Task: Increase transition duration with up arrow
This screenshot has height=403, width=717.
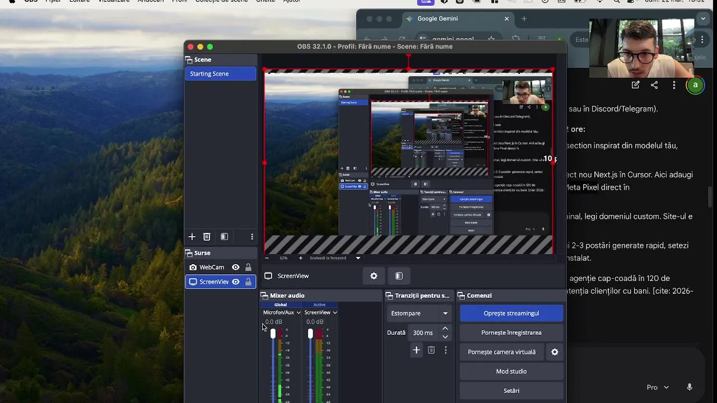Action: 445,329
